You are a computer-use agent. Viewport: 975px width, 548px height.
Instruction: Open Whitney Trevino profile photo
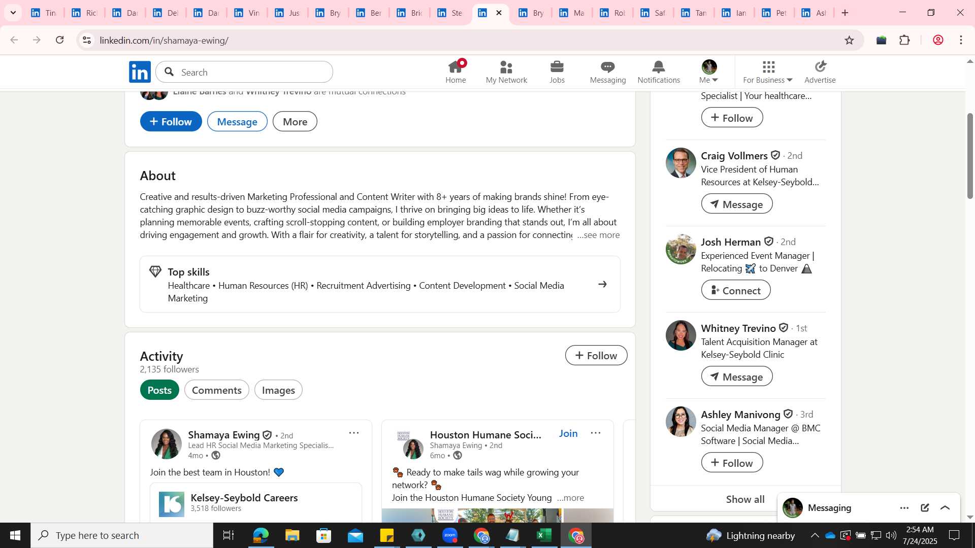[x=681, y=335]
